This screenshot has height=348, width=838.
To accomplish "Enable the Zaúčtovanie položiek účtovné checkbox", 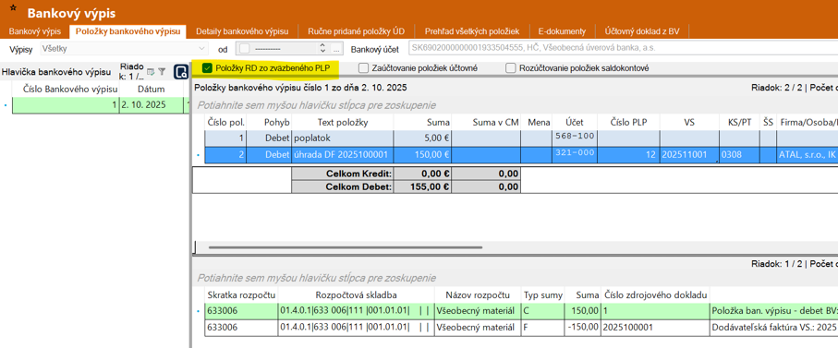I will [x=363, y=68].
